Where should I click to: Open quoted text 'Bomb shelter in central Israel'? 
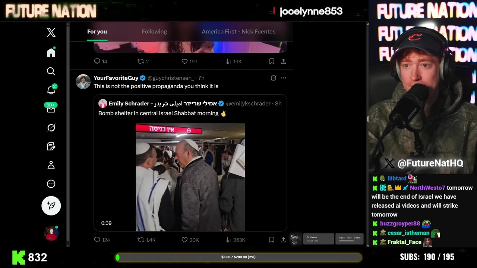tap(158, 113)
